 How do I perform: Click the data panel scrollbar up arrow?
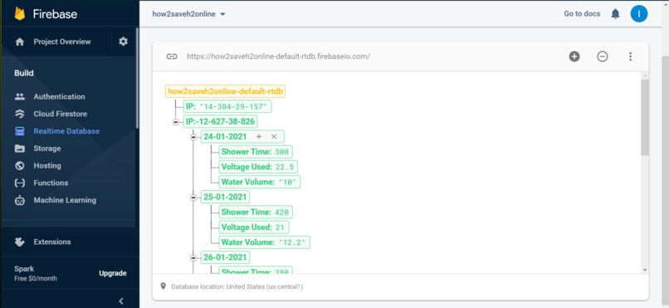coord(645,76)
